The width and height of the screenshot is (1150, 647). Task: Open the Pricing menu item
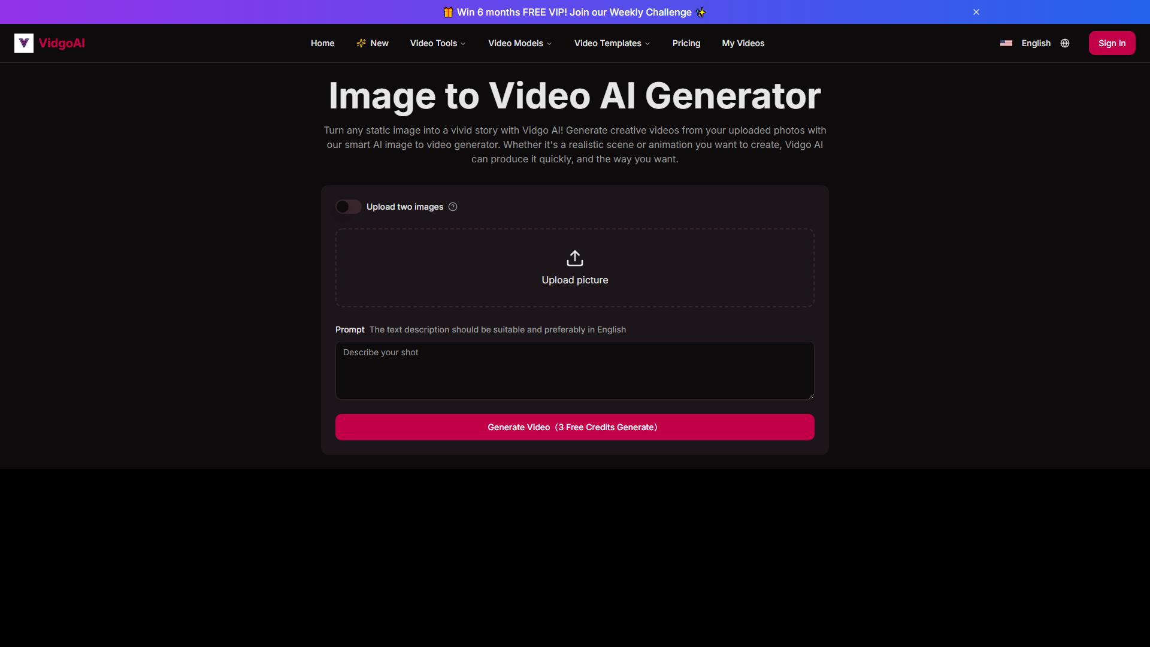(x=686, y=43)
